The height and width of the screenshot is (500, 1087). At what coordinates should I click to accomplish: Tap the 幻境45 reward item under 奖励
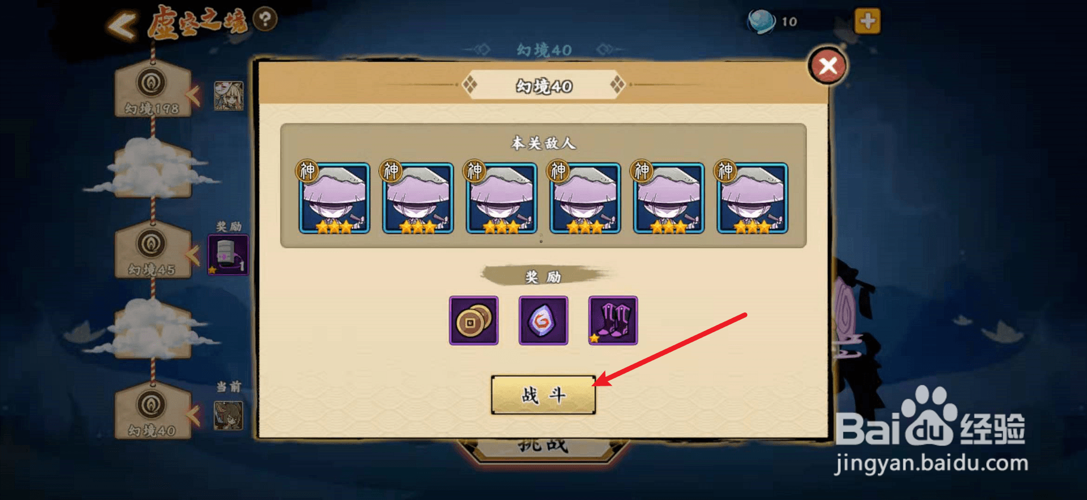(x=228, y=255)
